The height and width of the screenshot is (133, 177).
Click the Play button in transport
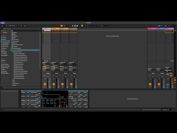point(73,26)
